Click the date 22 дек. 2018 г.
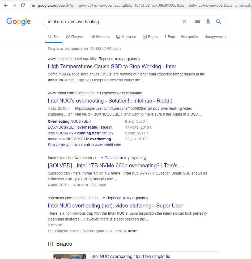This screenshot has width=251, height=259. 137,139
